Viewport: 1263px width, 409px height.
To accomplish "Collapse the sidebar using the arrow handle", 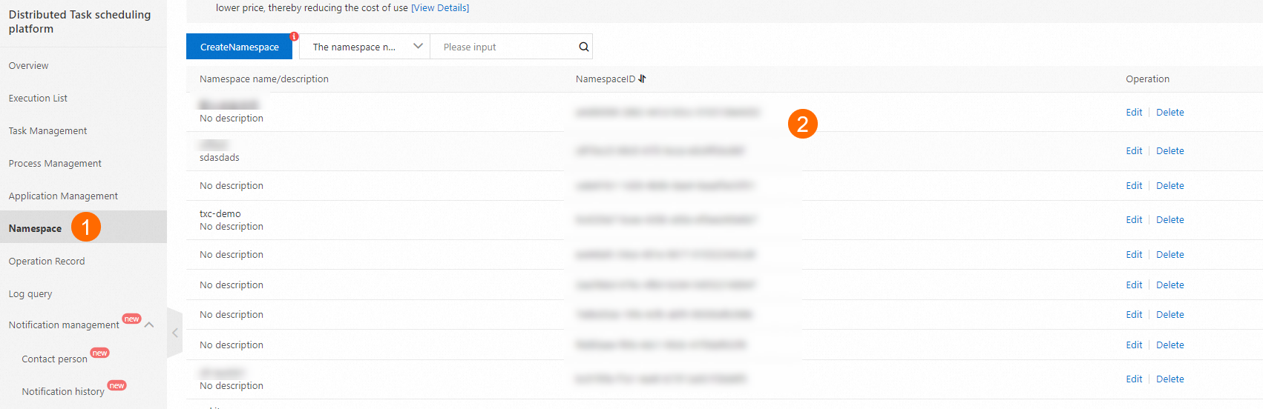I will tap(175, 333).
